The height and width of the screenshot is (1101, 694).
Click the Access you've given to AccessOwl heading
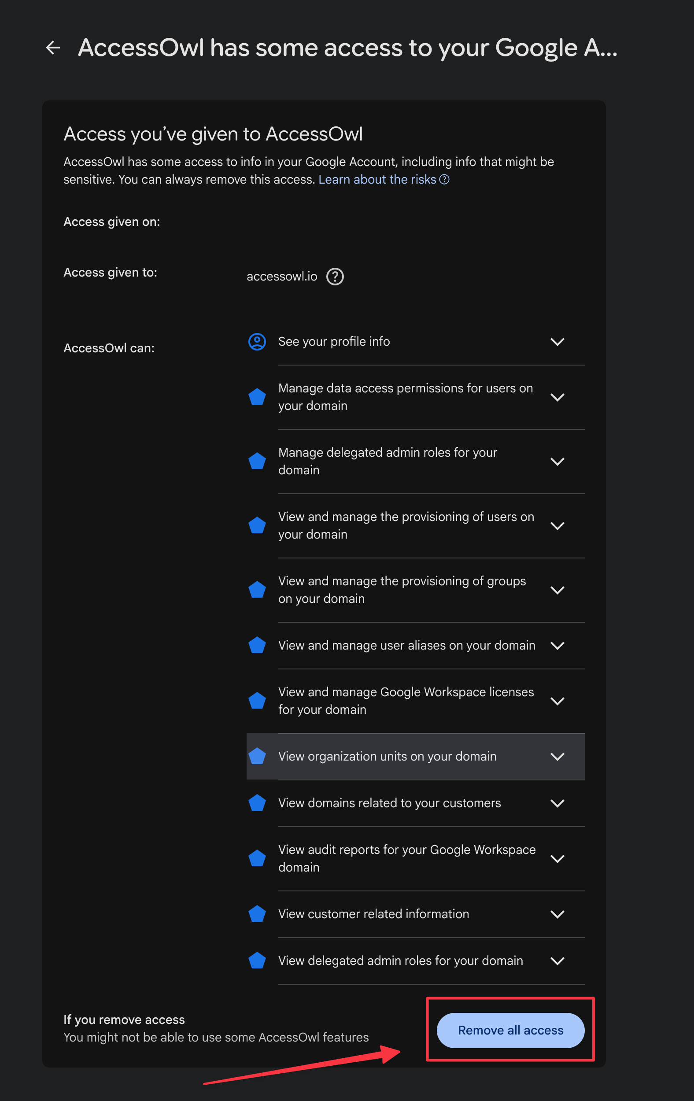coord(213,134)
